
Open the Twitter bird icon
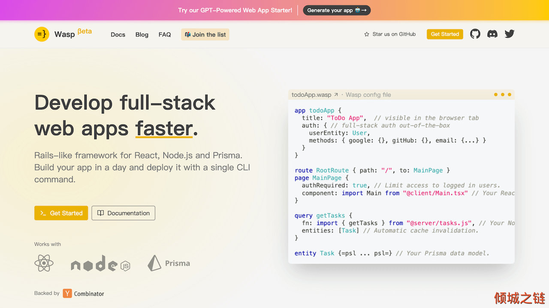pyautogui.click(x=510, y=34)
